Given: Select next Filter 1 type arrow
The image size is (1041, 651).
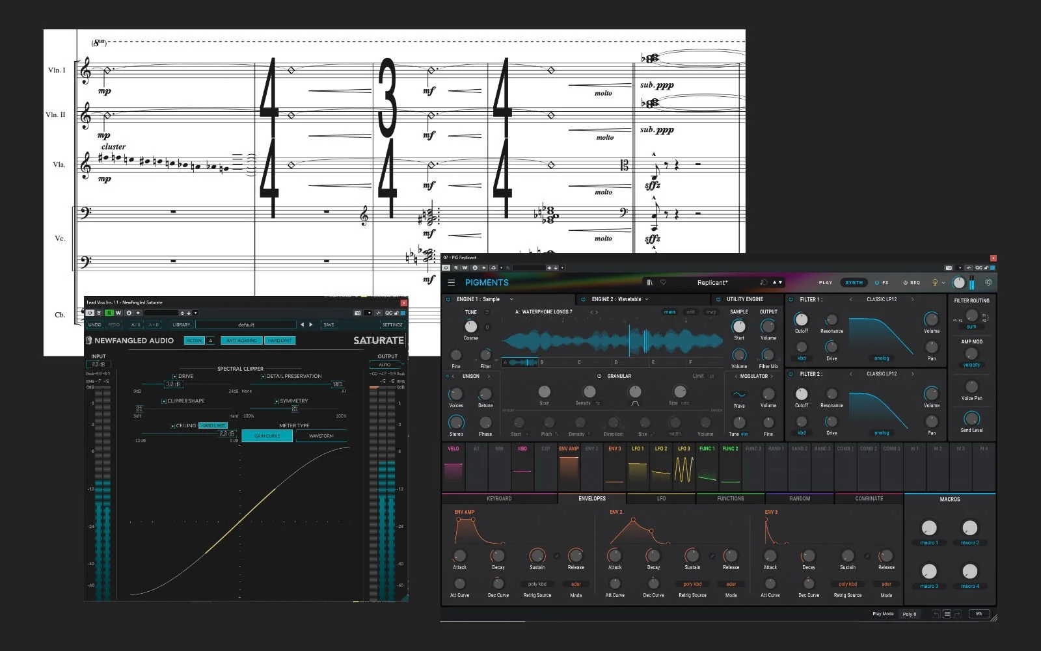Looking at the screenshot, I should [x=912, y=299].
